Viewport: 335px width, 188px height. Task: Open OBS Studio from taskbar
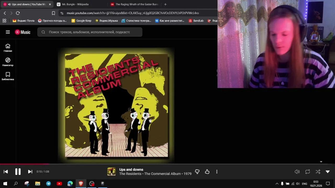pos(92,184)
